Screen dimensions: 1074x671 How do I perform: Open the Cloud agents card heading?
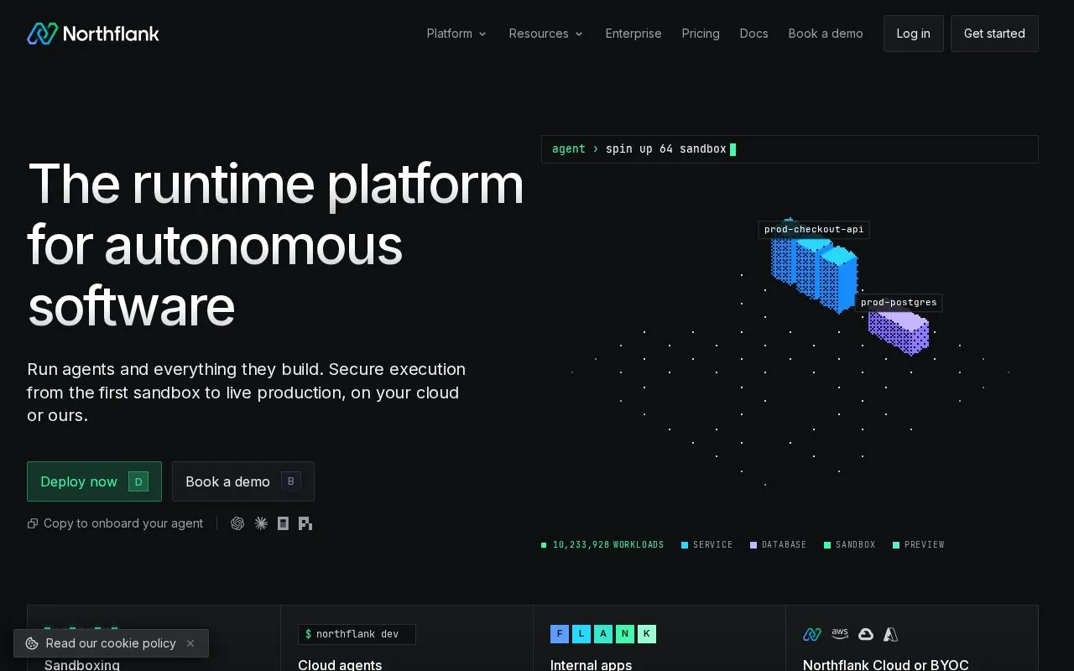coord(340,665)
